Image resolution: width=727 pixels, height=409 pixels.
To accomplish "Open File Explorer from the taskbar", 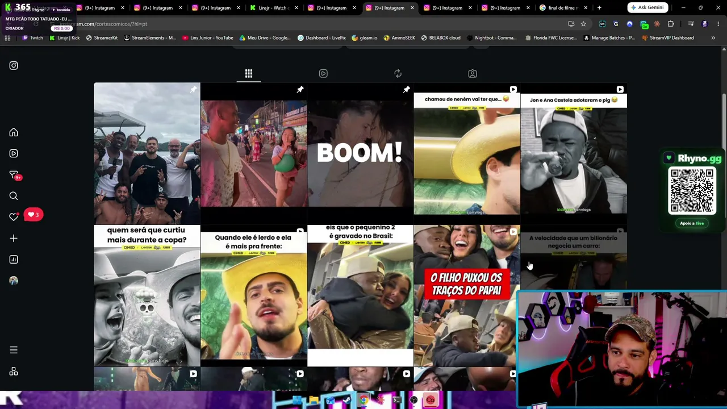I will (x=314, y=400).
